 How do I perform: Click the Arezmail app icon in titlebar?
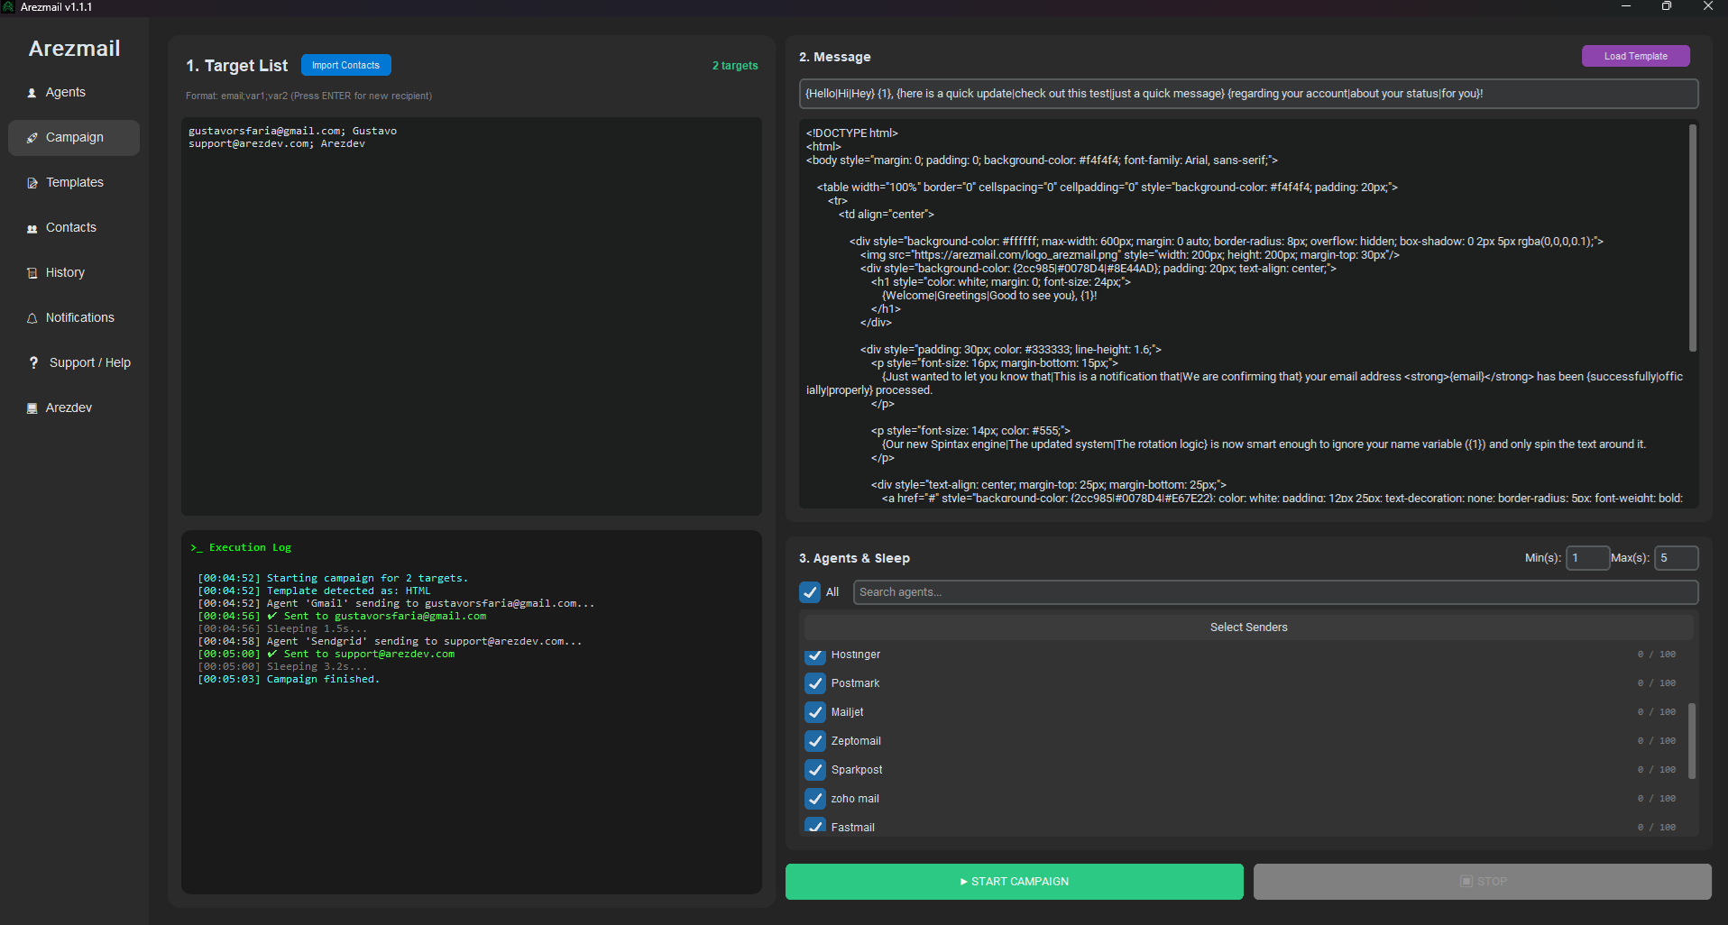[x=8, y=6]
